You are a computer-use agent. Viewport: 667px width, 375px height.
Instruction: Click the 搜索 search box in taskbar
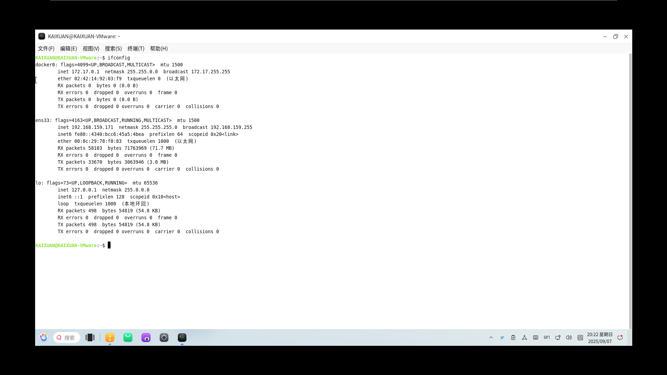point(67,337)
